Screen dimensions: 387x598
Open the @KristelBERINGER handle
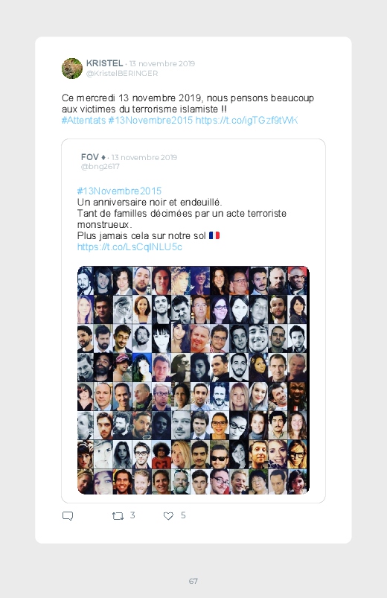(x=122, y=73)
